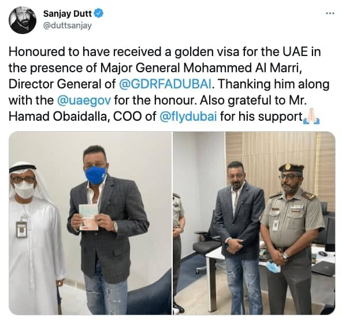Click the blue face mask in left photo
Screen dimensions: 342x320
(x=95, y=175)
